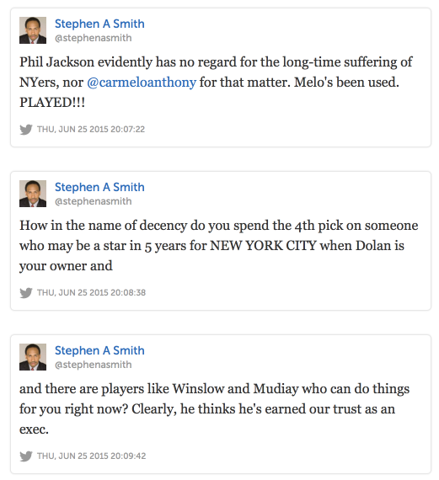Open Stephen A Smith name on first tweet

pos(99,24)
